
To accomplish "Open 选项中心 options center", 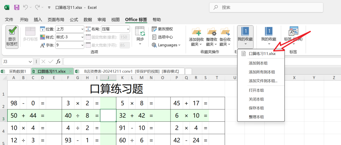I will [162, 37].
